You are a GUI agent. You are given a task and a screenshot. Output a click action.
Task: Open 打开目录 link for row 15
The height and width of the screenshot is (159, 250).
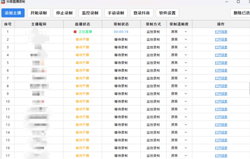[221, 140]
